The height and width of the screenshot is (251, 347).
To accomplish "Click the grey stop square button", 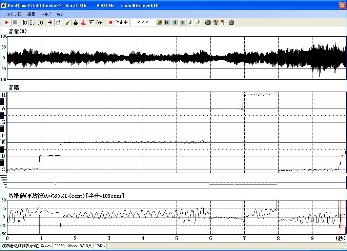I will click(x=15, y=22).
